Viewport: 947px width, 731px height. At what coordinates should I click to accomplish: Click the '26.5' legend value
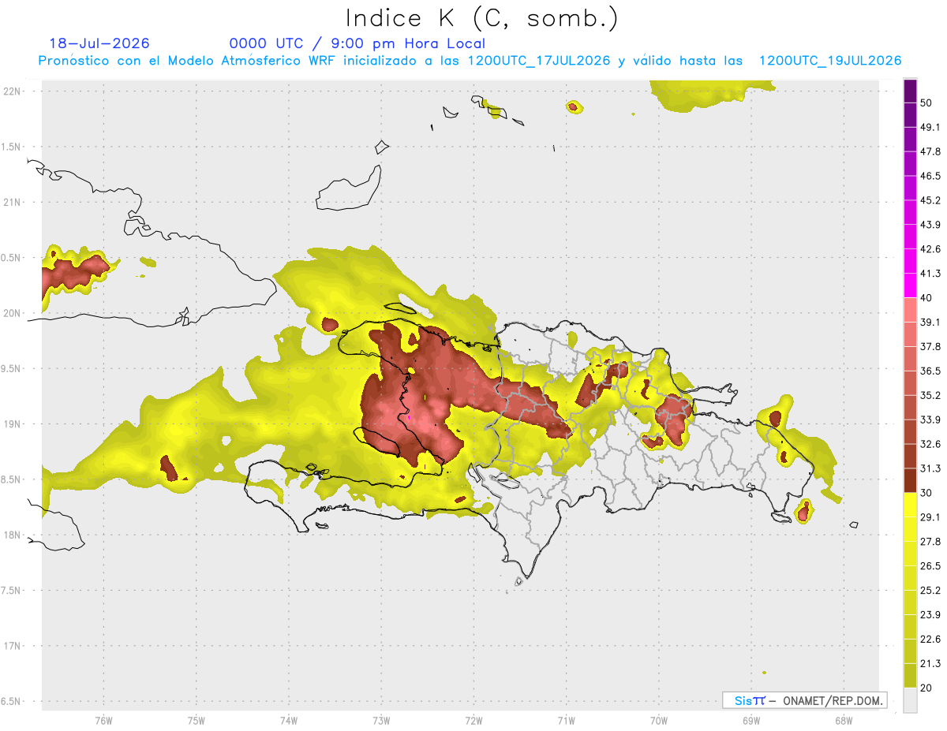930,566
